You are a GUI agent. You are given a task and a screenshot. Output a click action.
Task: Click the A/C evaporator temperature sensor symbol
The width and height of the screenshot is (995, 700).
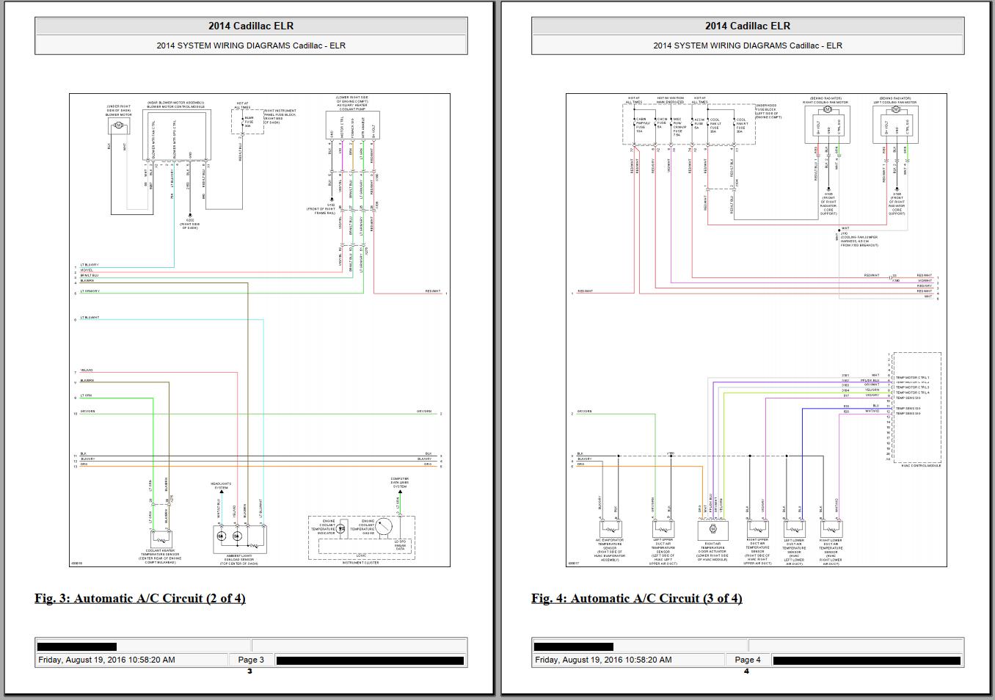coord(610,528)
